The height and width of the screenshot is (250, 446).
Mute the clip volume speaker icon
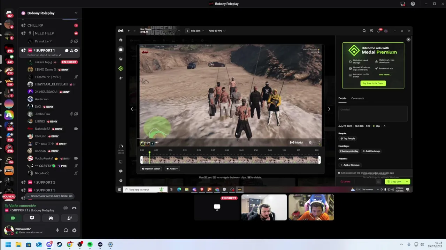(157, 142)
